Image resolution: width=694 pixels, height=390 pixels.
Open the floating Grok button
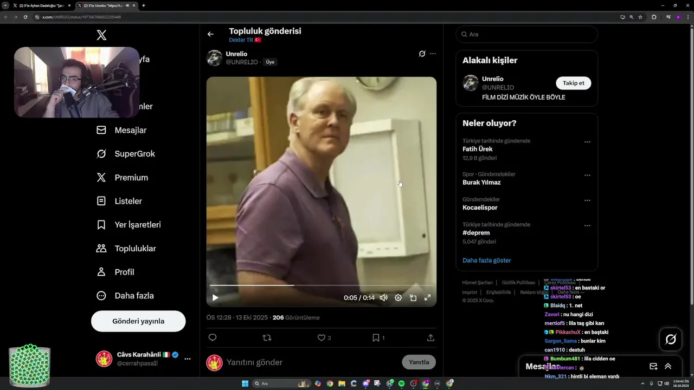[671, 340]
